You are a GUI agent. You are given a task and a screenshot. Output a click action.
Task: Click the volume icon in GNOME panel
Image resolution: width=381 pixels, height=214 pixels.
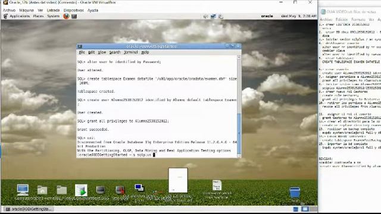pyautogui.click(x=205, y=16)
